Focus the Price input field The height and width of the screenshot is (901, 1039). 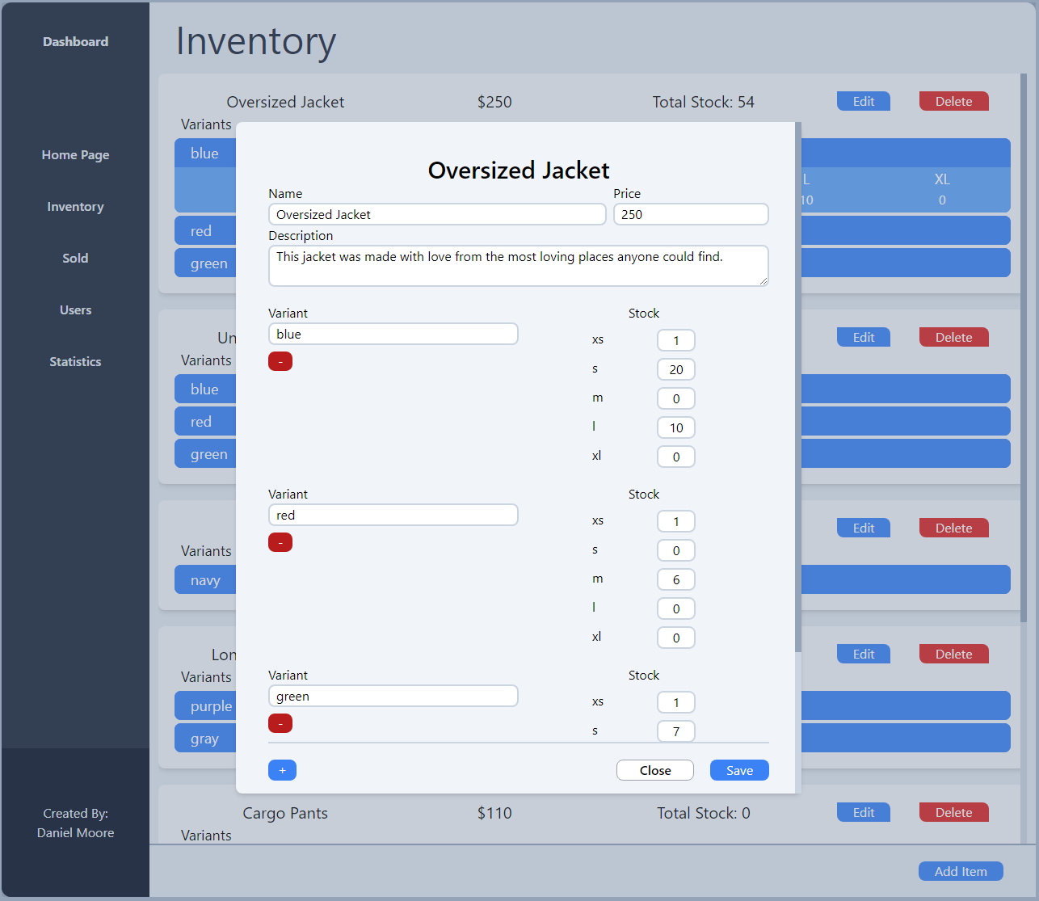pyautogui.click(x=691, y=214)
